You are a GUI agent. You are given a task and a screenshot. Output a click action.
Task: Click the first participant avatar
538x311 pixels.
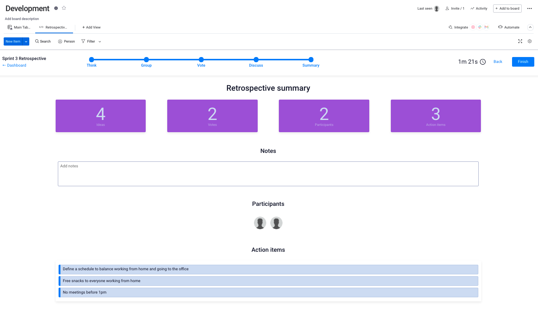260,223
